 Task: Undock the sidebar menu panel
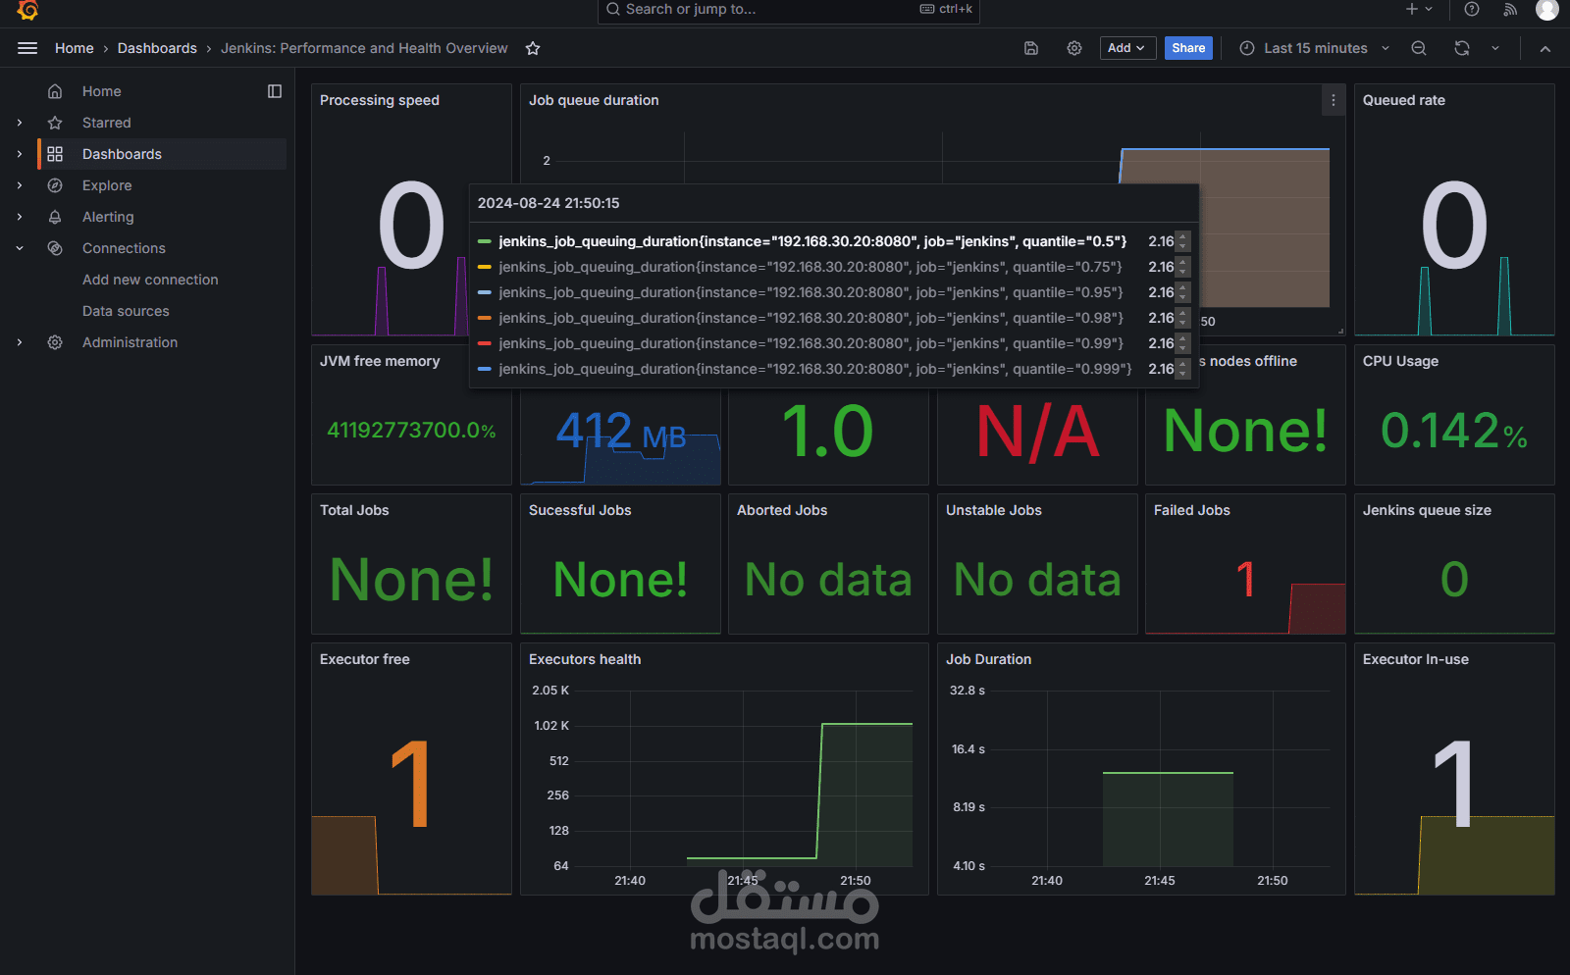coord(275,91)
